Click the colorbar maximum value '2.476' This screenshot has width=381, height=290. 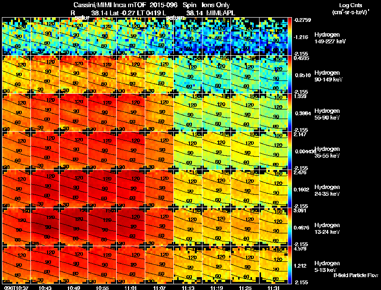[300, 173]
